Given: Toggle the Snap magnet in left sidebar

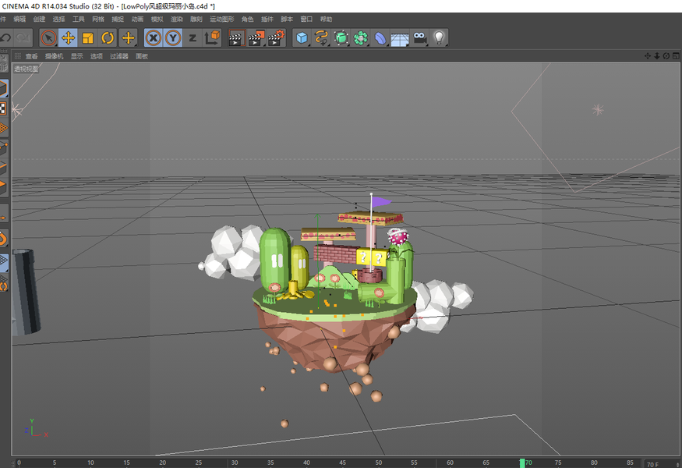Looking at the screenshot, I should tap(3, 239).
